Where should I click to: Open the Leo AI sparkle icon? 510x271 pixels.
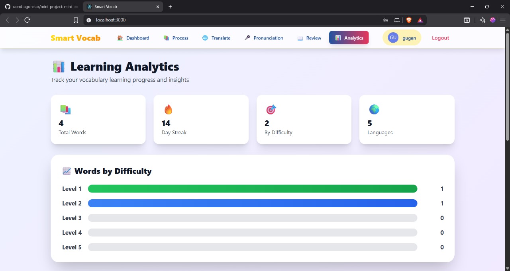pyautogui.click(x=483, y=20)
